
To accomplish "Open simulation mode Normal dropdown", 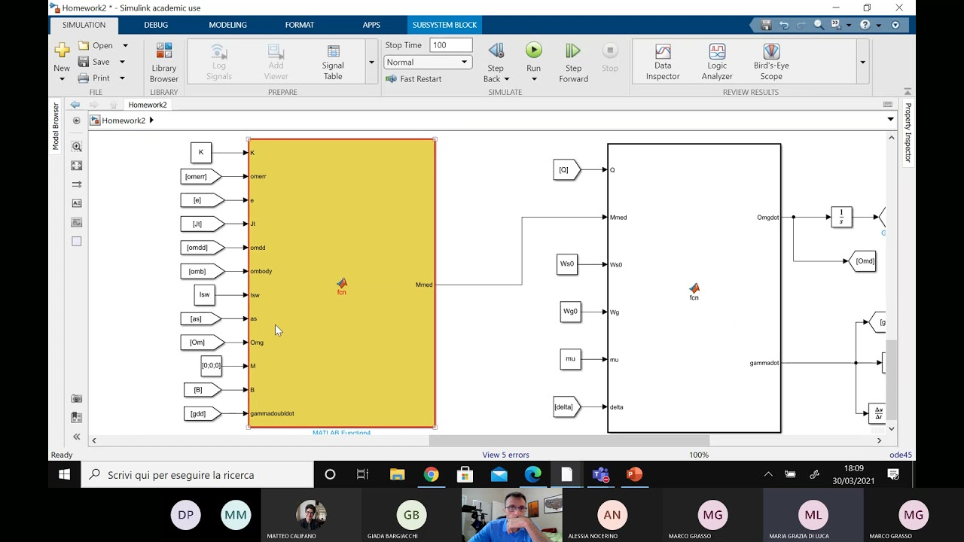I will [427, 62].
